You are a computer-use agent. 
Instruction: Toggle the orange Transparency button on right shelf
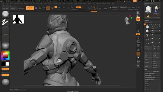pyautogui.click(x=138, y=54)
